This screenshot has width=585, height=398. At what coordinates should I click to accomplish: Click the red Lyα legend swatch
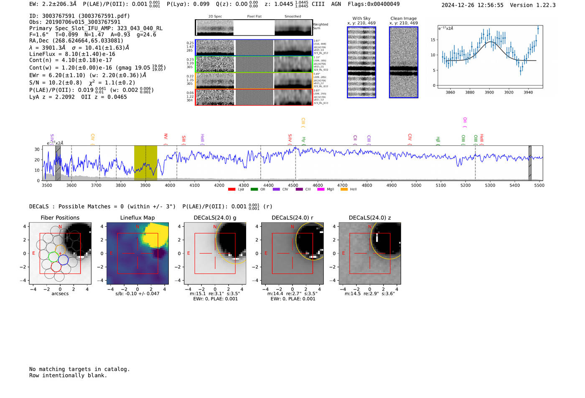click(231, 189)
